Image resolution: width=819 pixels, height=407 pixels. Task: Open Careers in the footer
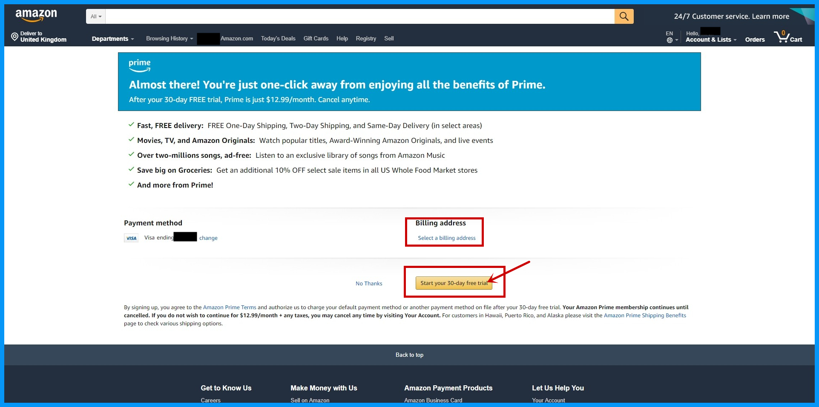210,400
